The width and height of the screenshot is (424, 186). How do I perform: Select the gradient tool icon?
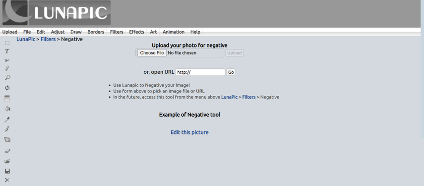7,98
